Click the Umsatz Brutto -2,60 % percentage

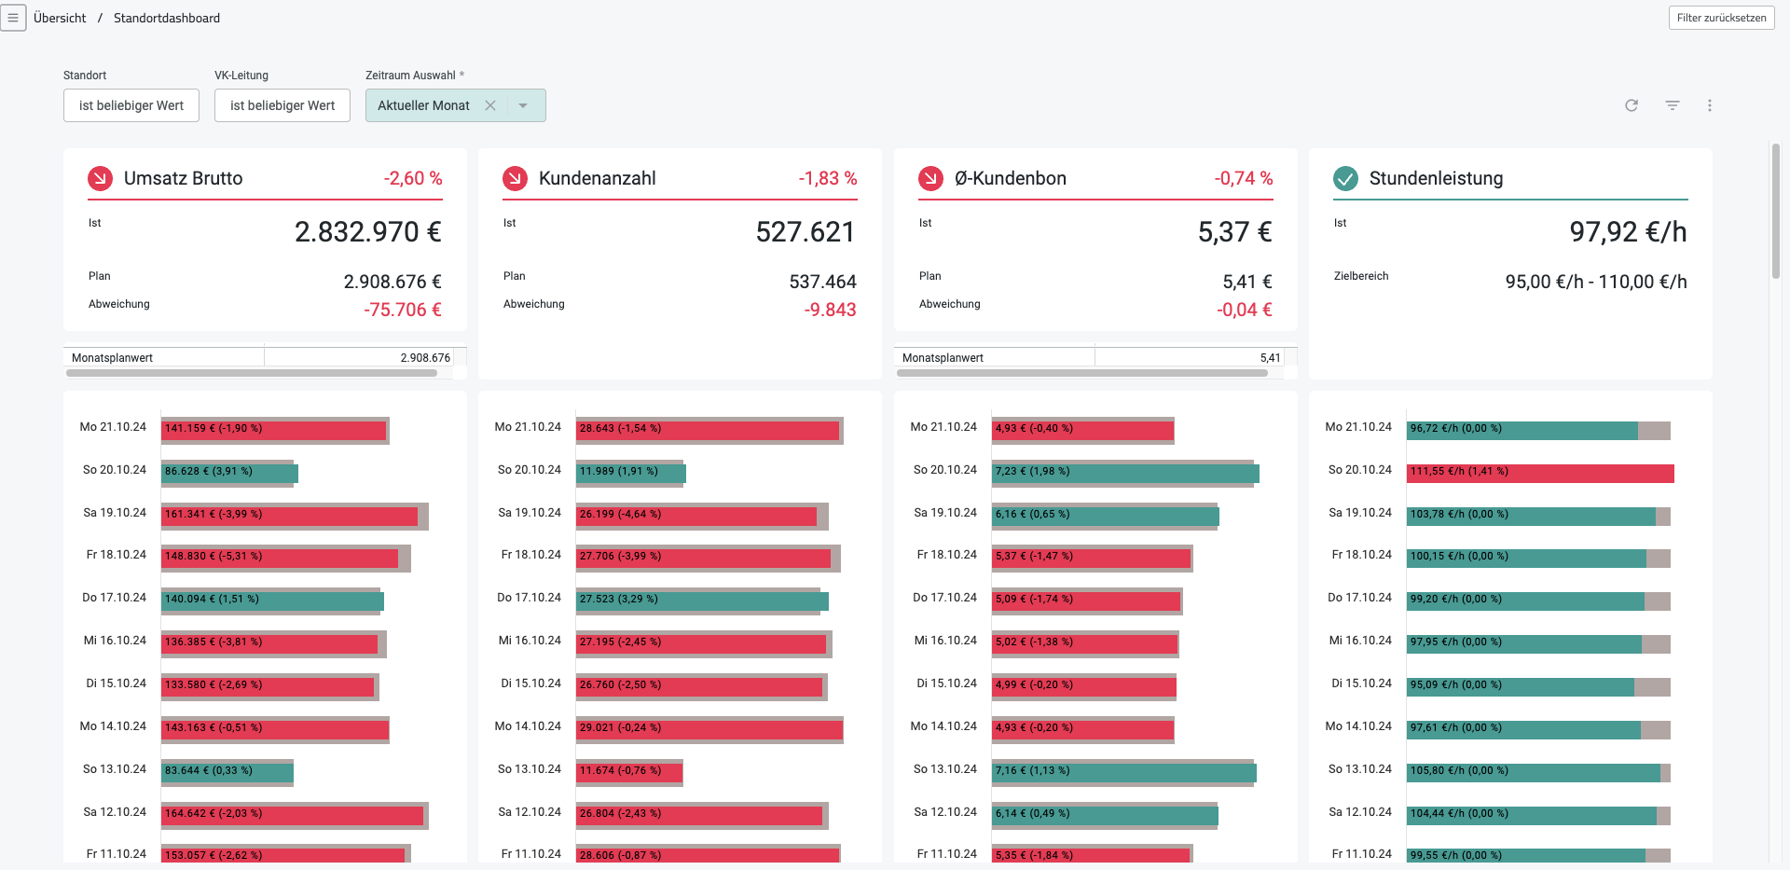pyautogui.click(x=413, y=178)
